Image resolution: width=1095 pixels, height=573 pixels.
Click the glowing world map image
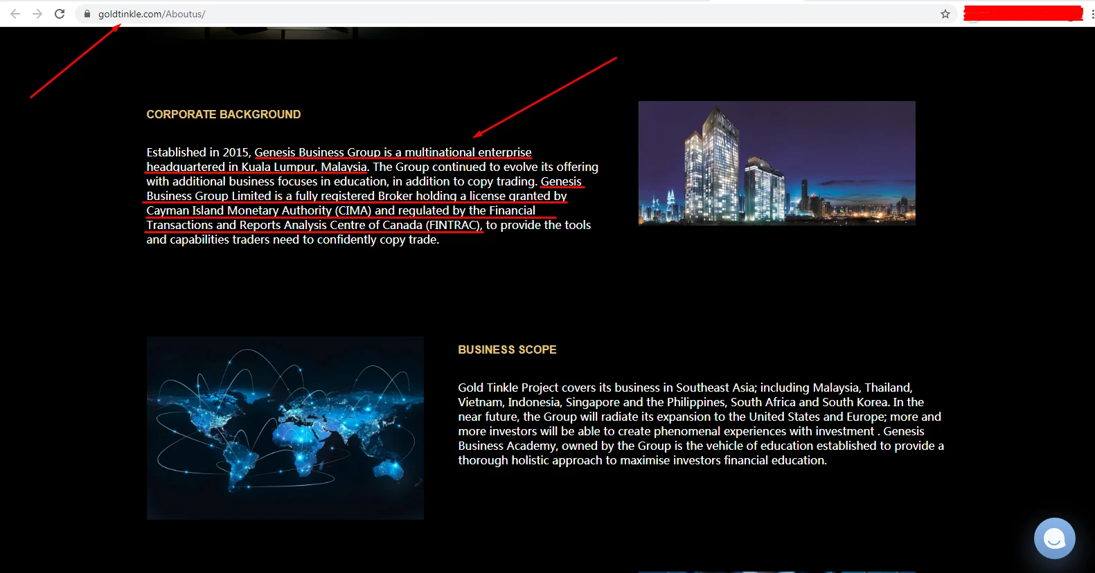point(285,428)
